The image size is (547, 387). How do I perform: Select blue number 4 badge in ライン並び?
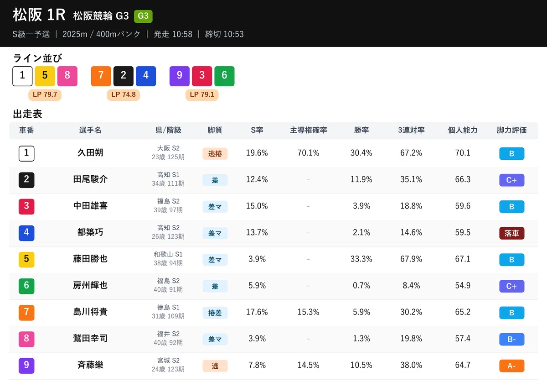coord(146,76)
